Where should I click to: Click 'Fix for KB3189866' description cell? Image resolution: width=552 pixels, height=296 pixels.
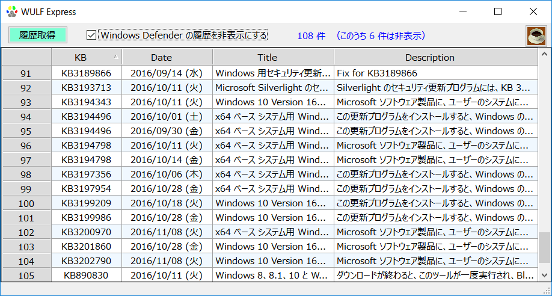[x=436, y=73]
